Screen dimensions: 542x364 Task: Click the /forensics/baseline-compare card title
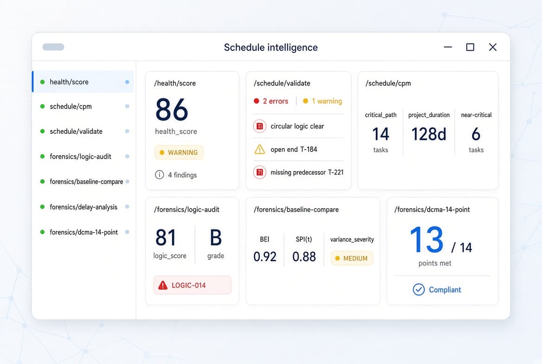[296, 210]
